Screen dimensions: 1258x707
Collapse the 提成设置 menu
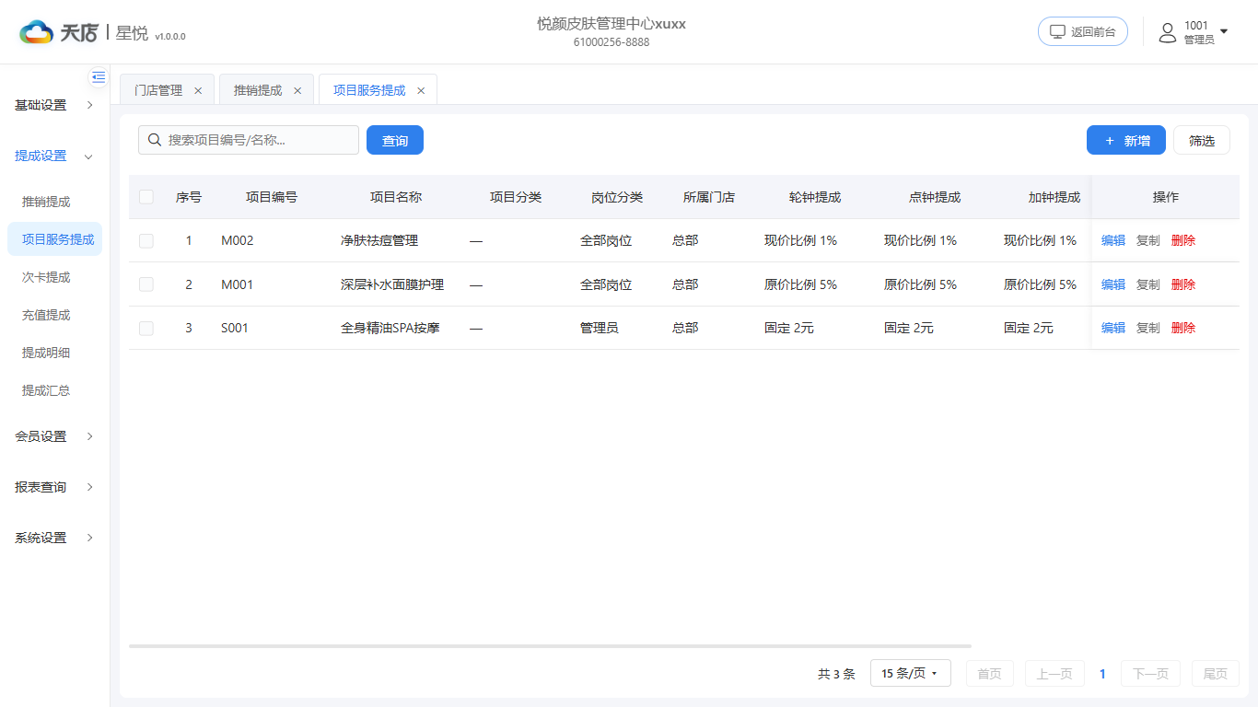pyautogui.click(x=55, y=156)
